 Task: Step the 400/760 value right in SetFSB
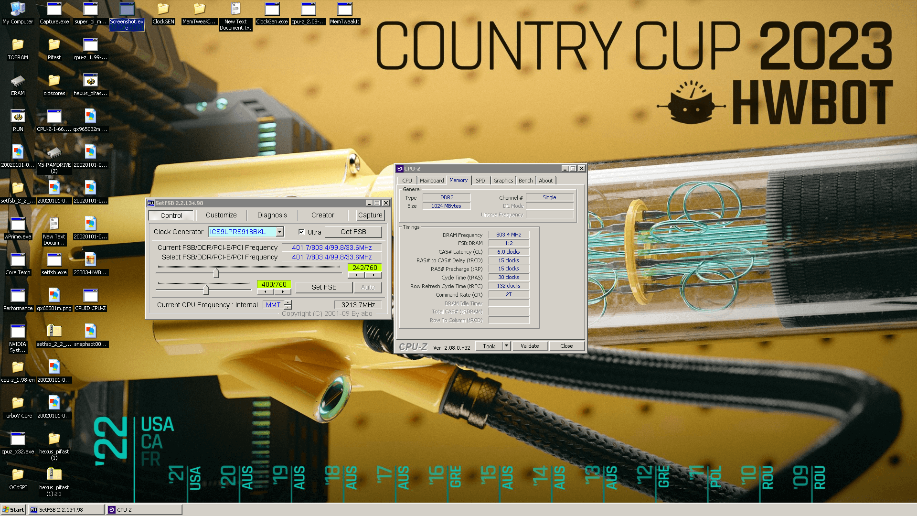pos(283,292)
